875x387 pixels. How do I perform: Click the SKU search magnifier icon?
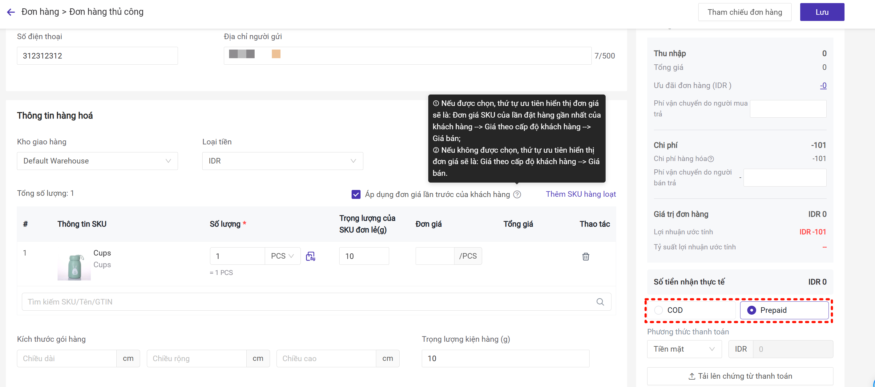click(600, 302)
